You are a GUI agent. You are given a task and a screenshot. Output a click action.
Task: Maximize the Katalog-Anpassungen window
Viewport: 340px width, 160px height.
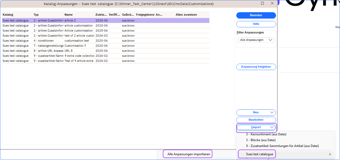click(262, 3)
